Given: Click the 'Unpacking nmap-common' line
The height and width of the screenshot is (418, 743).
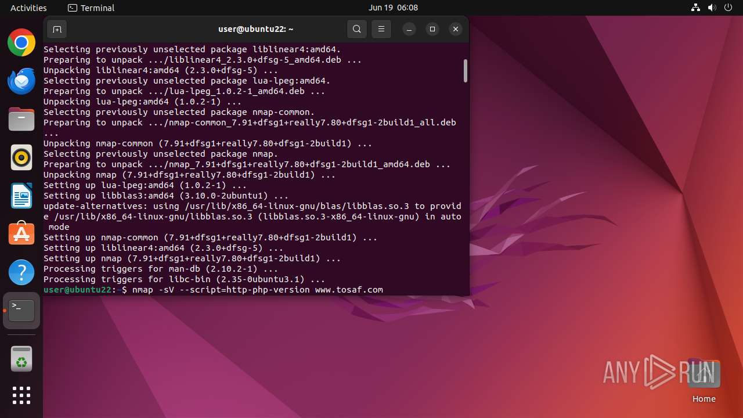Looking at the screenshot, I should (208, 143).
